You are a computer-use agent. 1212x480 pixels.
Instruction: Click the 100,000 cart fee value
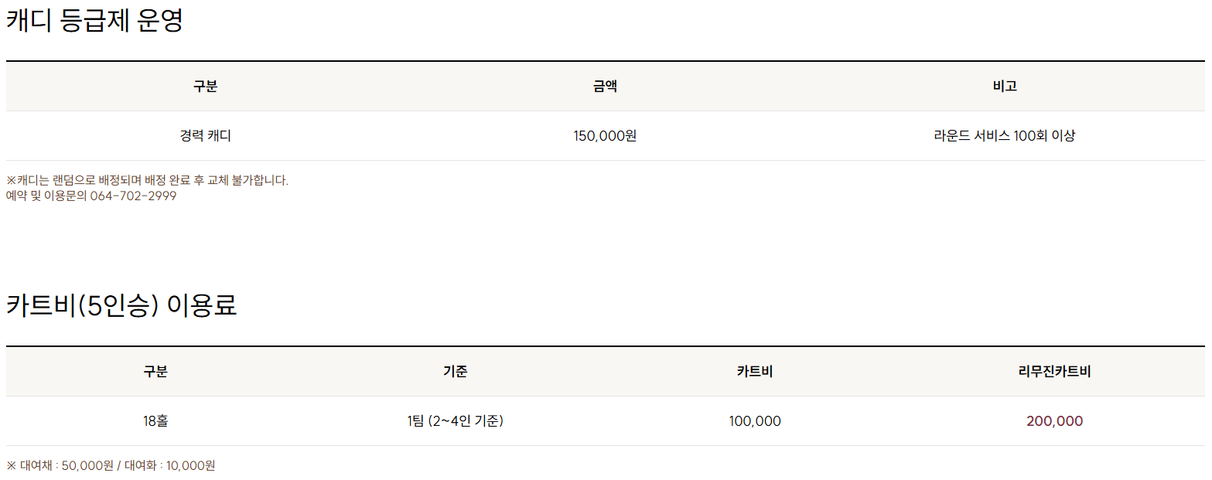point(755,421)
